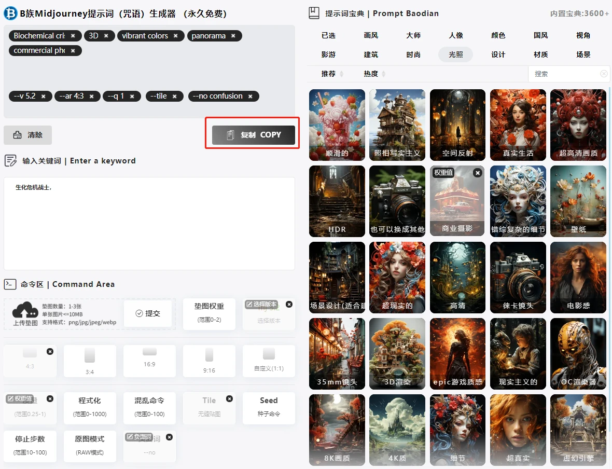Remove the 'vibrant colors' tag
Screen dimensions: 612x469
tap(176, 36)
